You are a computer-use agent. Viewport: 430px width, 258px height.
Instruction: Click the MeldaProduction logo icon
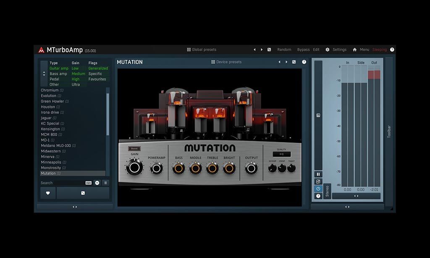pyautogui.click(x=41, y=50)
